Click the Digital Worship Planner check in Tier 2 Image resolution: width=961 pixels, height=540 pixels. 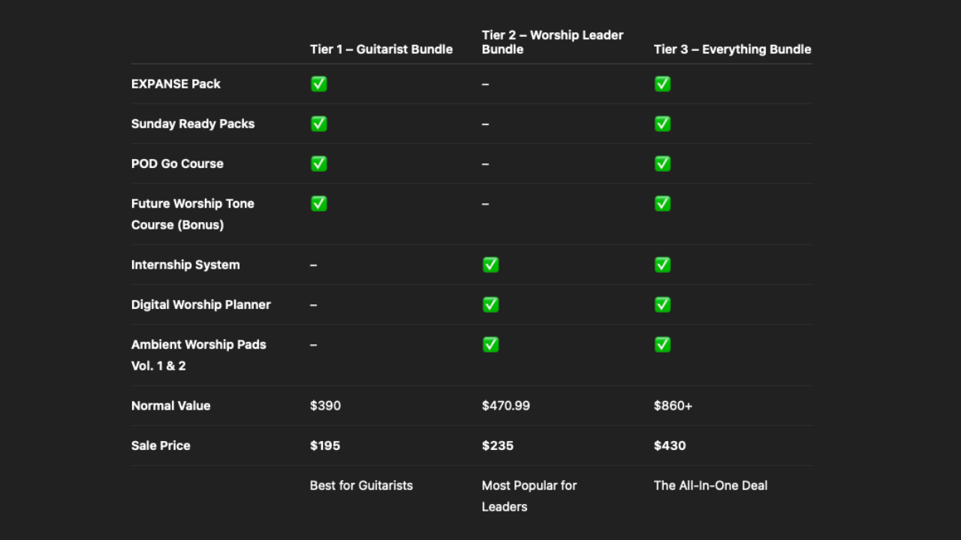point(490,304)
